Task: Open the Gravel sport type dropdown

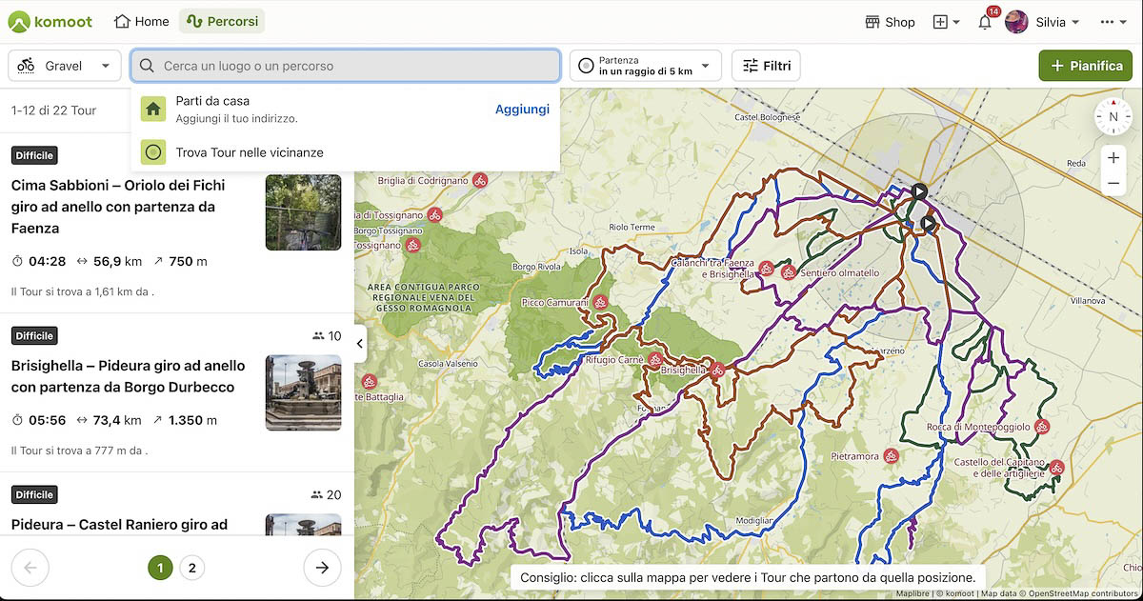Action: pyautogui.click(x=65, y=66)
